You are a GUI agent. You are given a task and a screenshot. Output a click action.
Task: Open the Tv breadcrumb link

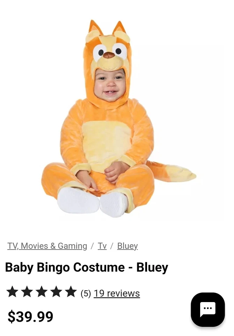[102, 246]
